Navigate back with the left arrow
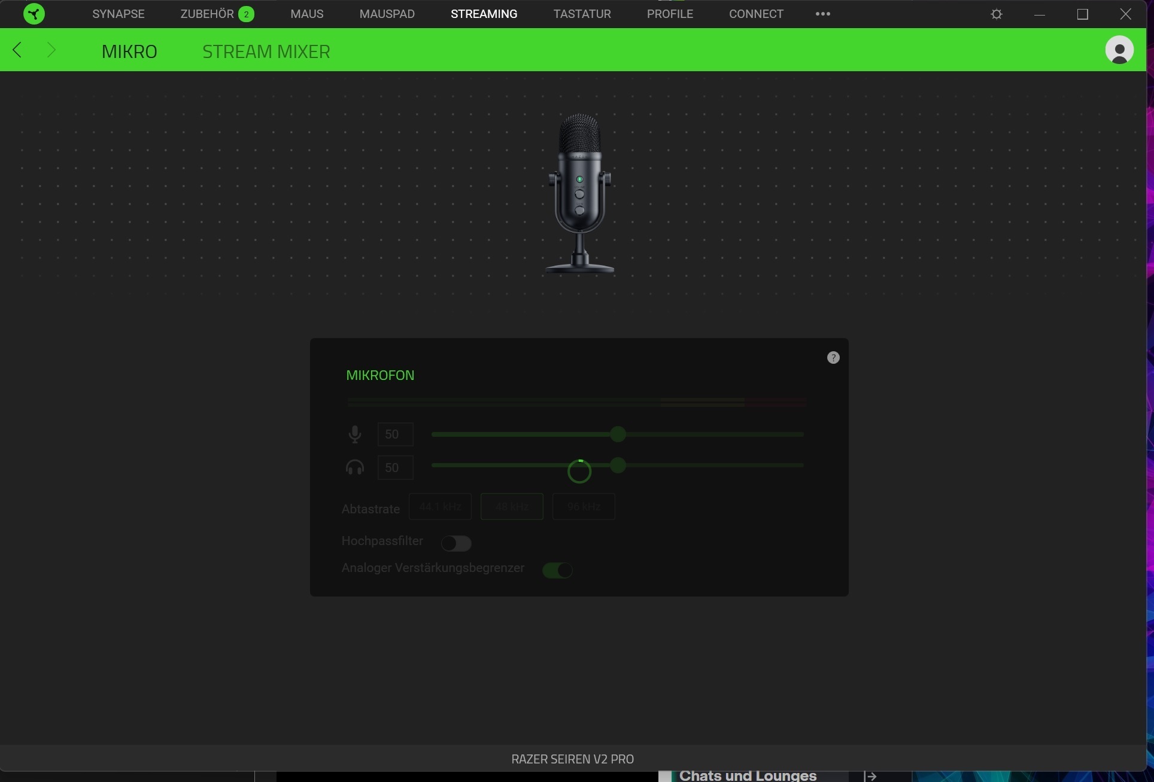This screenshot has height=782, width=1154. (x=17, y=50)
